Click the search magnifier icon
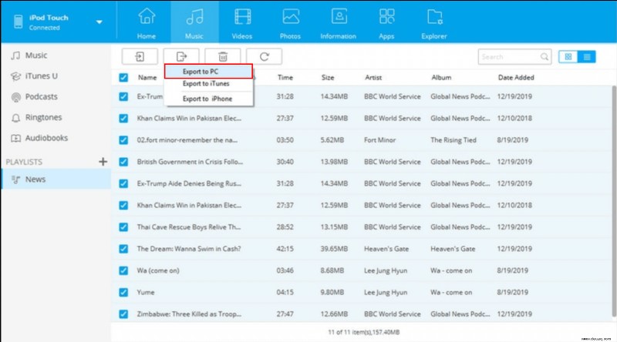 545,57
